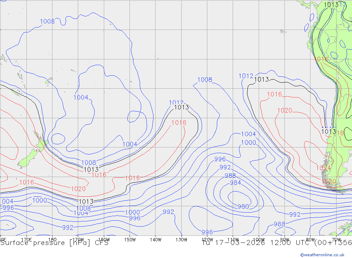Click the 160W longitude axis label
The width and height of the screenshot is (352, 258).
[104, 240]
